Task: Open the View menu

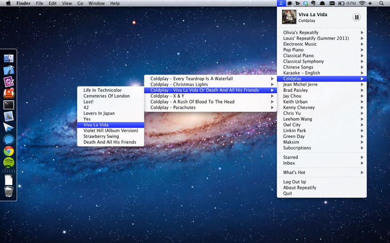Action: (x=67, y=3)
